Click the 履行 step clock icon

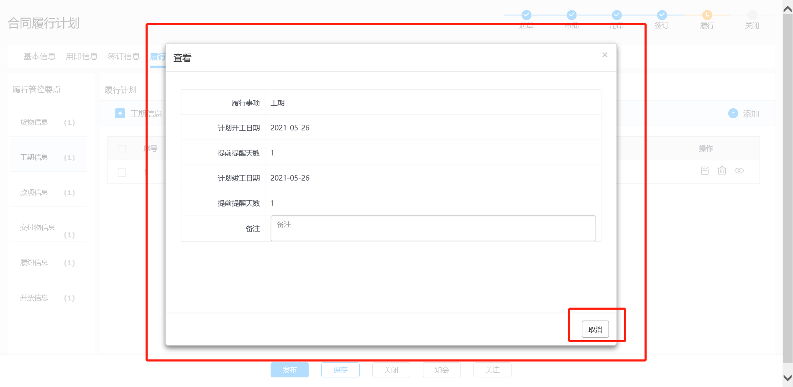point(707,15)
